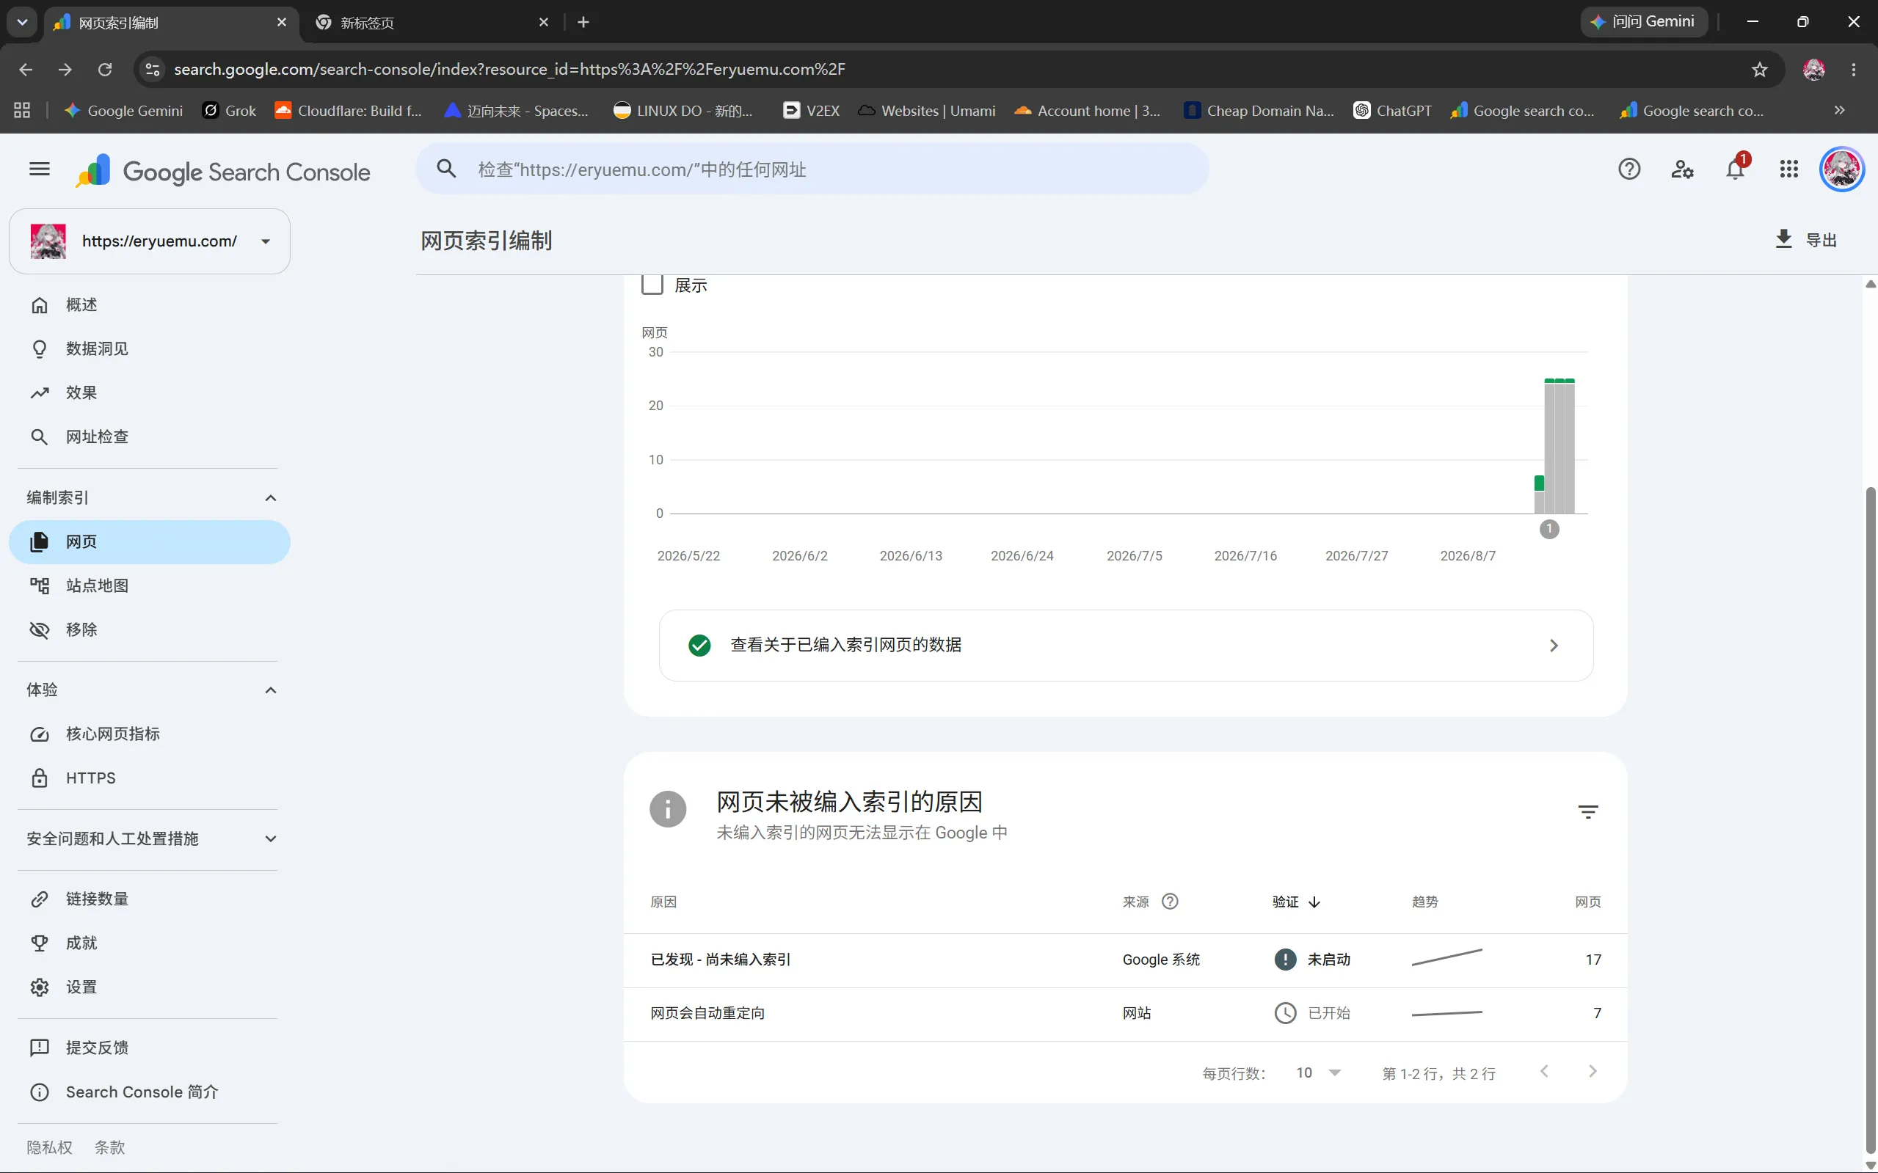View site information icon in address bar
This screenshot has width=1878, height=1173.
(153, 69)
